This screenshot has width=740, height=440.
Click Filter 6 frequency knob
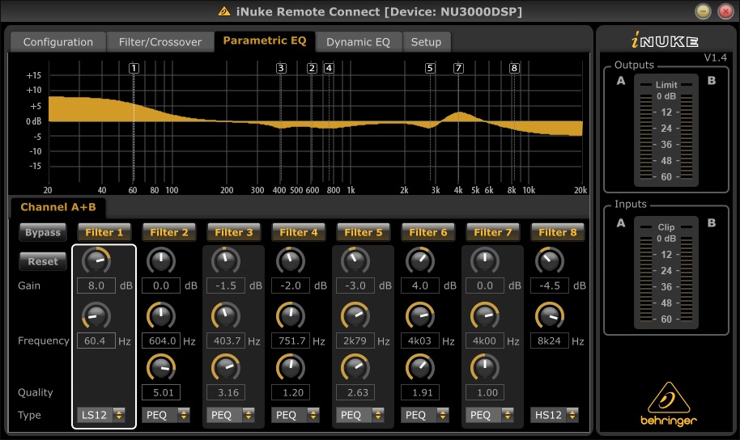pos(420,315)
